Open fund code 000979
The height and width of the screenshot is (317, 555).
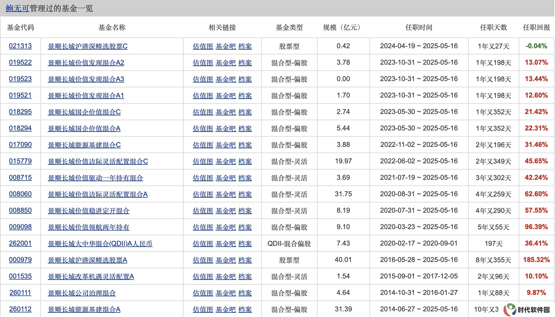pos(20,260)
